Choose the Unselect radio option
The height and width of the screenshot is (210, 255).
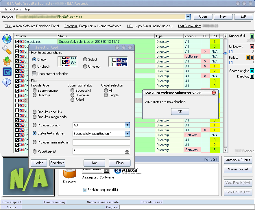coord(85,66)
